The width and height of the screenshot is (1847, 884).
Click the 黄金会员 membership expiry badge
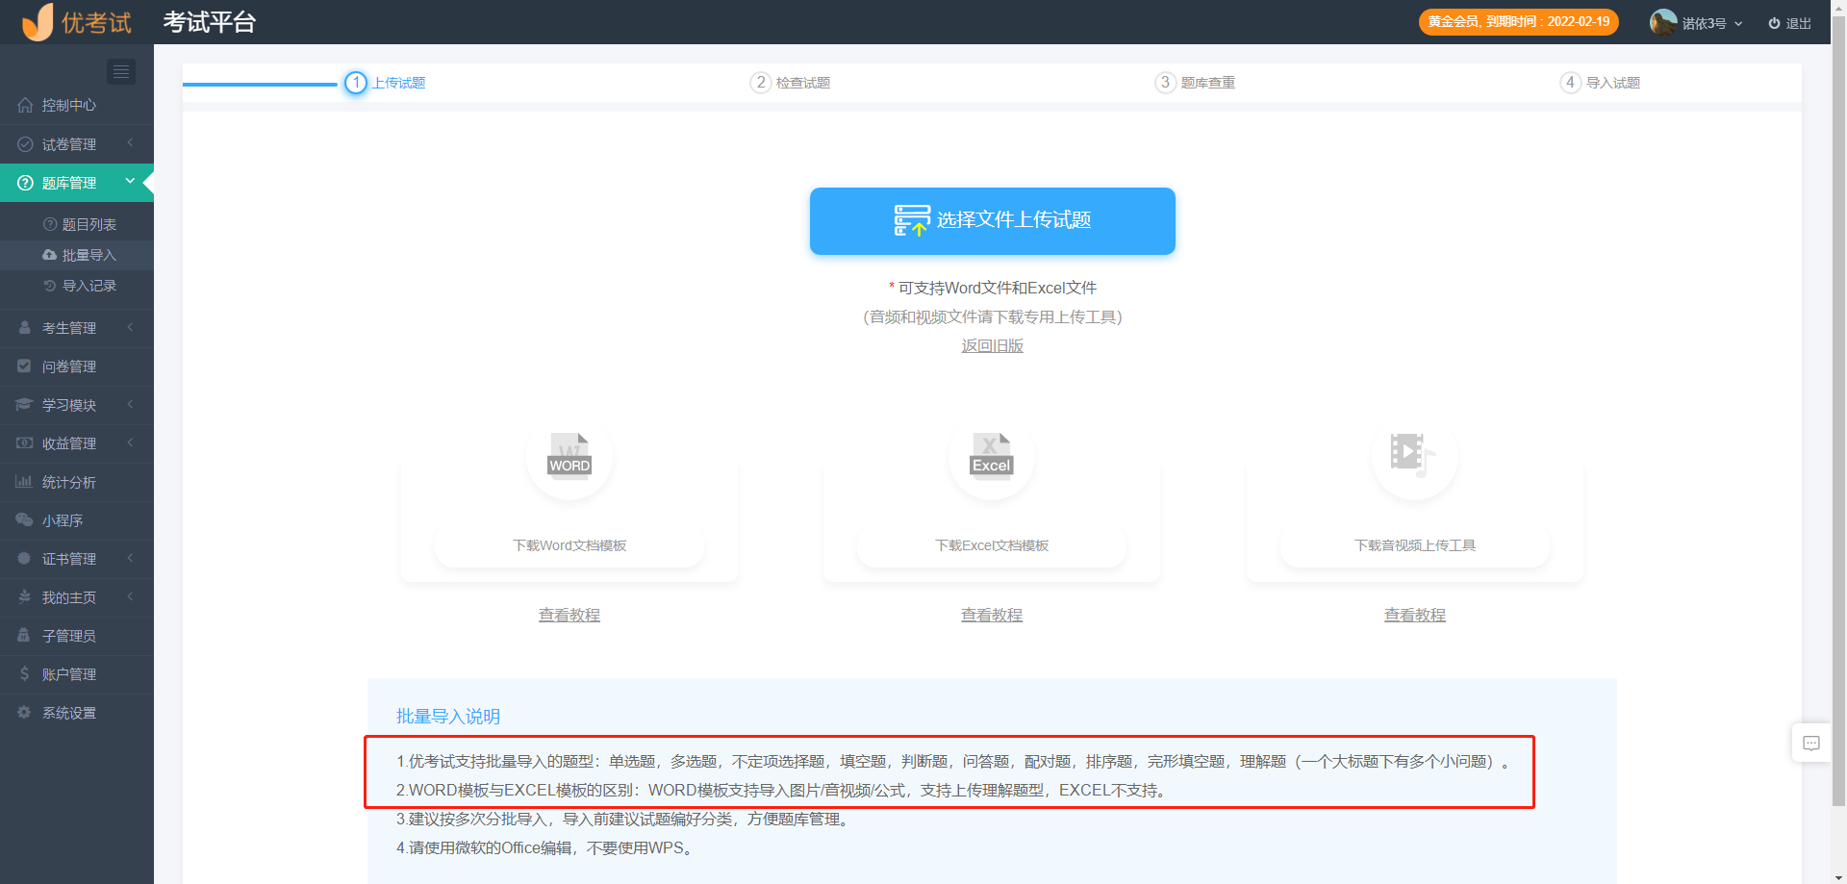1518,22
